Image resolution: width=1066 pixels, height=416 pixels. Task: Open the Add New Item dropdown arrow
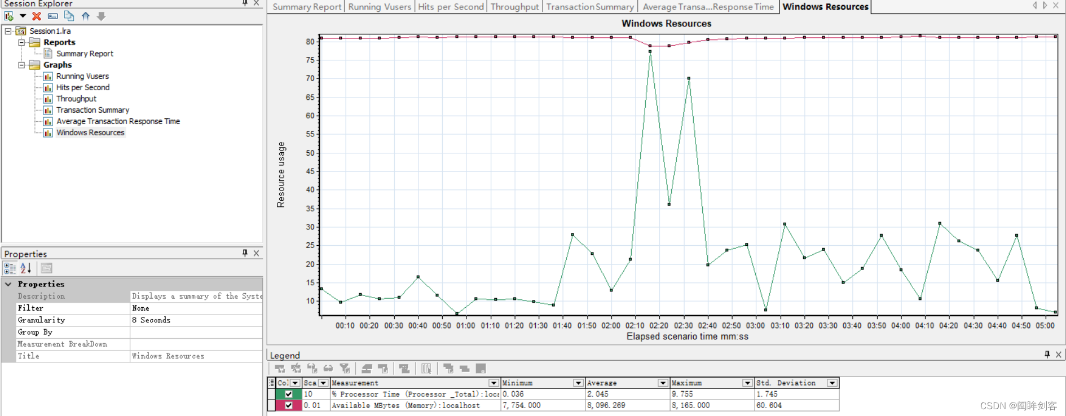pos(23,16)
